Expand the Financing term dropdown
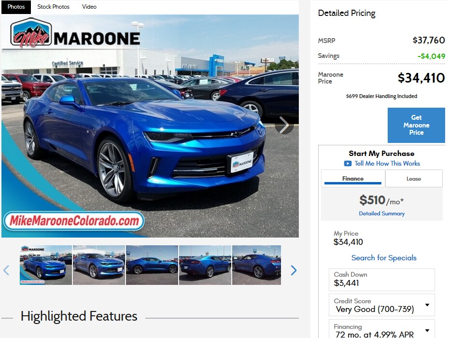 pos(427,330)
